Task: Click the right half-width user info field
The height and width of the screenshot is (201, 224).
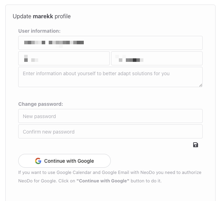Action: pos(157,59)
